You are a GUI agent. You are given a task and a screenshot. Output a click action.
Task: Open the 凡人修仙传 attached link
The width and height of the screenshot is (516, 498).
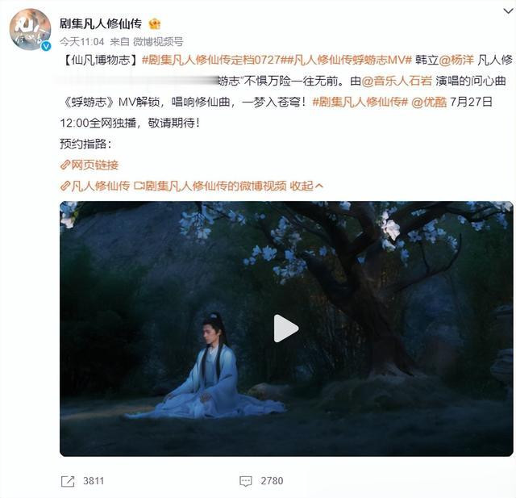(95, 186)
